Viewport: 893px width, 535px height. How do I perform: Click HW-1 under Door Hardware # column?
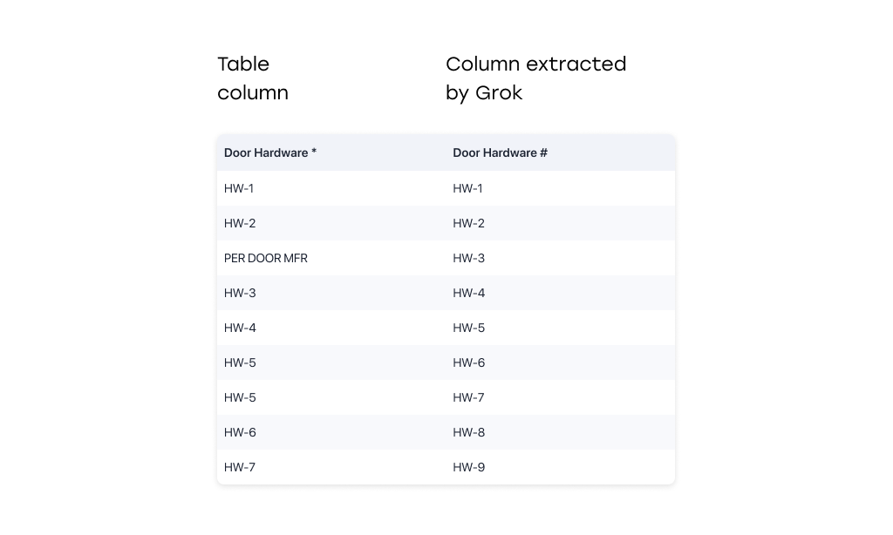[x=467, y=188]
